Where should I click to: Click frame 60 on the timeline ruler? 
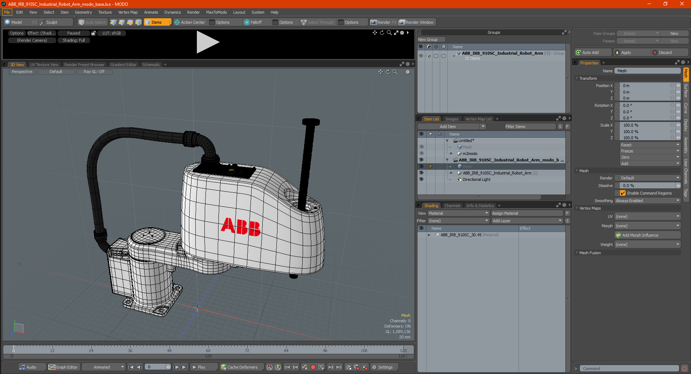pos(208,350)
